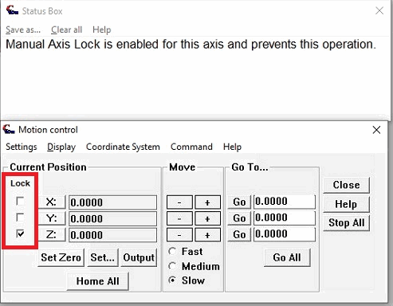
Task: Click the Motion control window app icon
Action: pyautogui.click(x=9, y=129)
